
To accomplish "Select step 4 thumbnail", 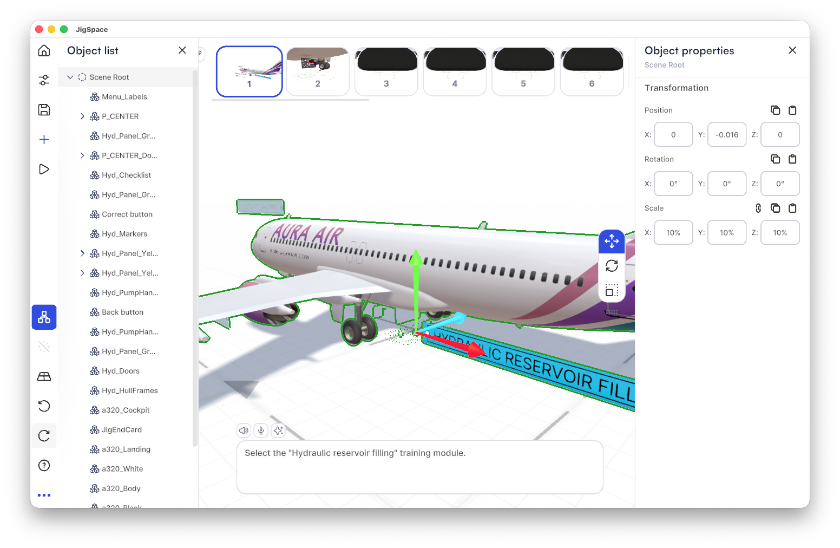I will tap(455, 71).
